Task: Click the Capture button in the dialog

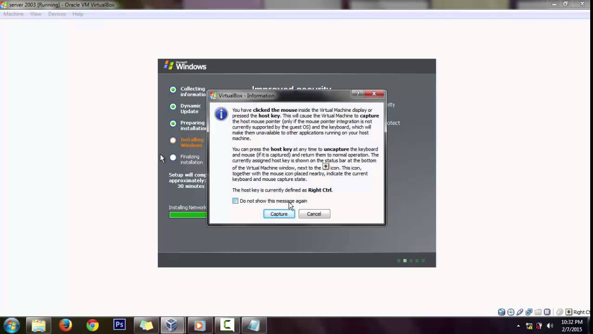Action: tap(279, 214)
